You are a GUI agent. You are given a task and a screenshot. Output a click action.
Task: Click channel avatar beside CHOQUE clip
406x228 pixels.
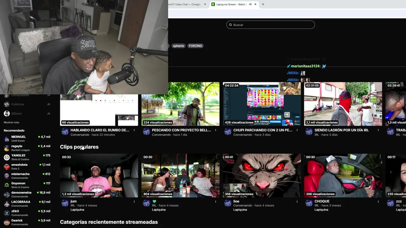pyautogui.click(x=309, y=203)
